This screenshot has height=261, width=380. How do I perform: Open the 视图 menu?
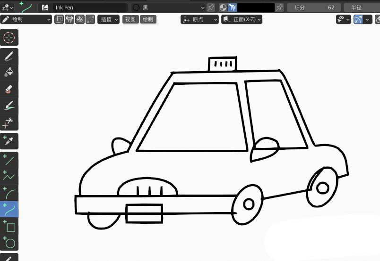point(130,19)
